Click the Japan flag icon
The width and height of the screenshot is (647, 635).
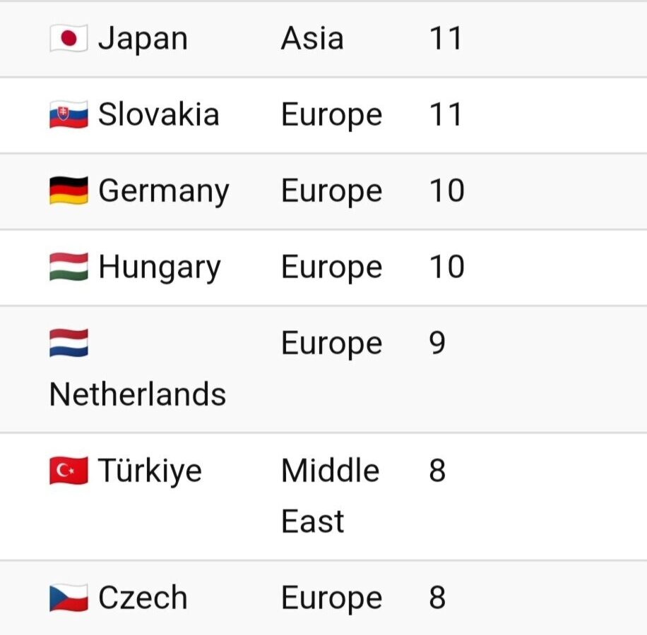(x=69, y=38)
